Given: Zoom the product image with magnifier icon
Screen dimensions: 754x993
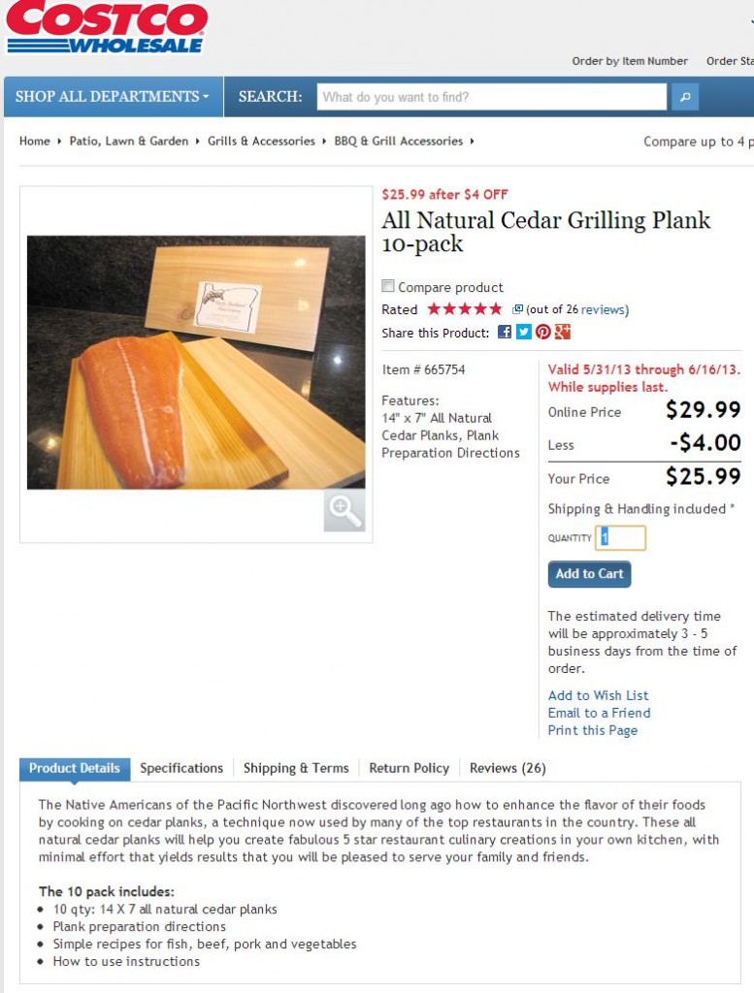Looking at the screenshot, I should click(x=344, y=511).
